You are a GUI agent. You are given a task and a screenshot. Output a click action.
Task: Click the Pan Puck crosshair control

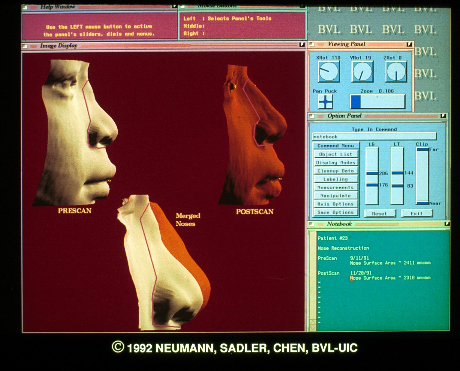pyautogui.click(x=326, y=102)
